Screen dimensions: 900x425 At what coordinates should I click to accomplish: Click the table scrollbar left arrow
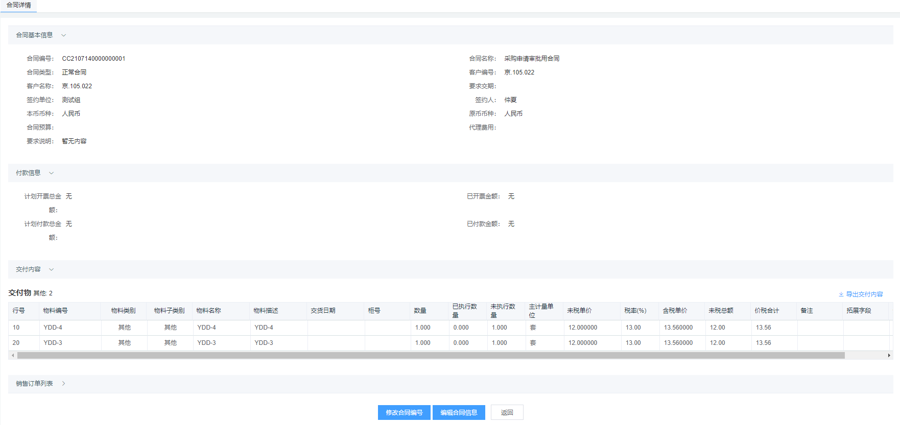(x=12, y=356)
